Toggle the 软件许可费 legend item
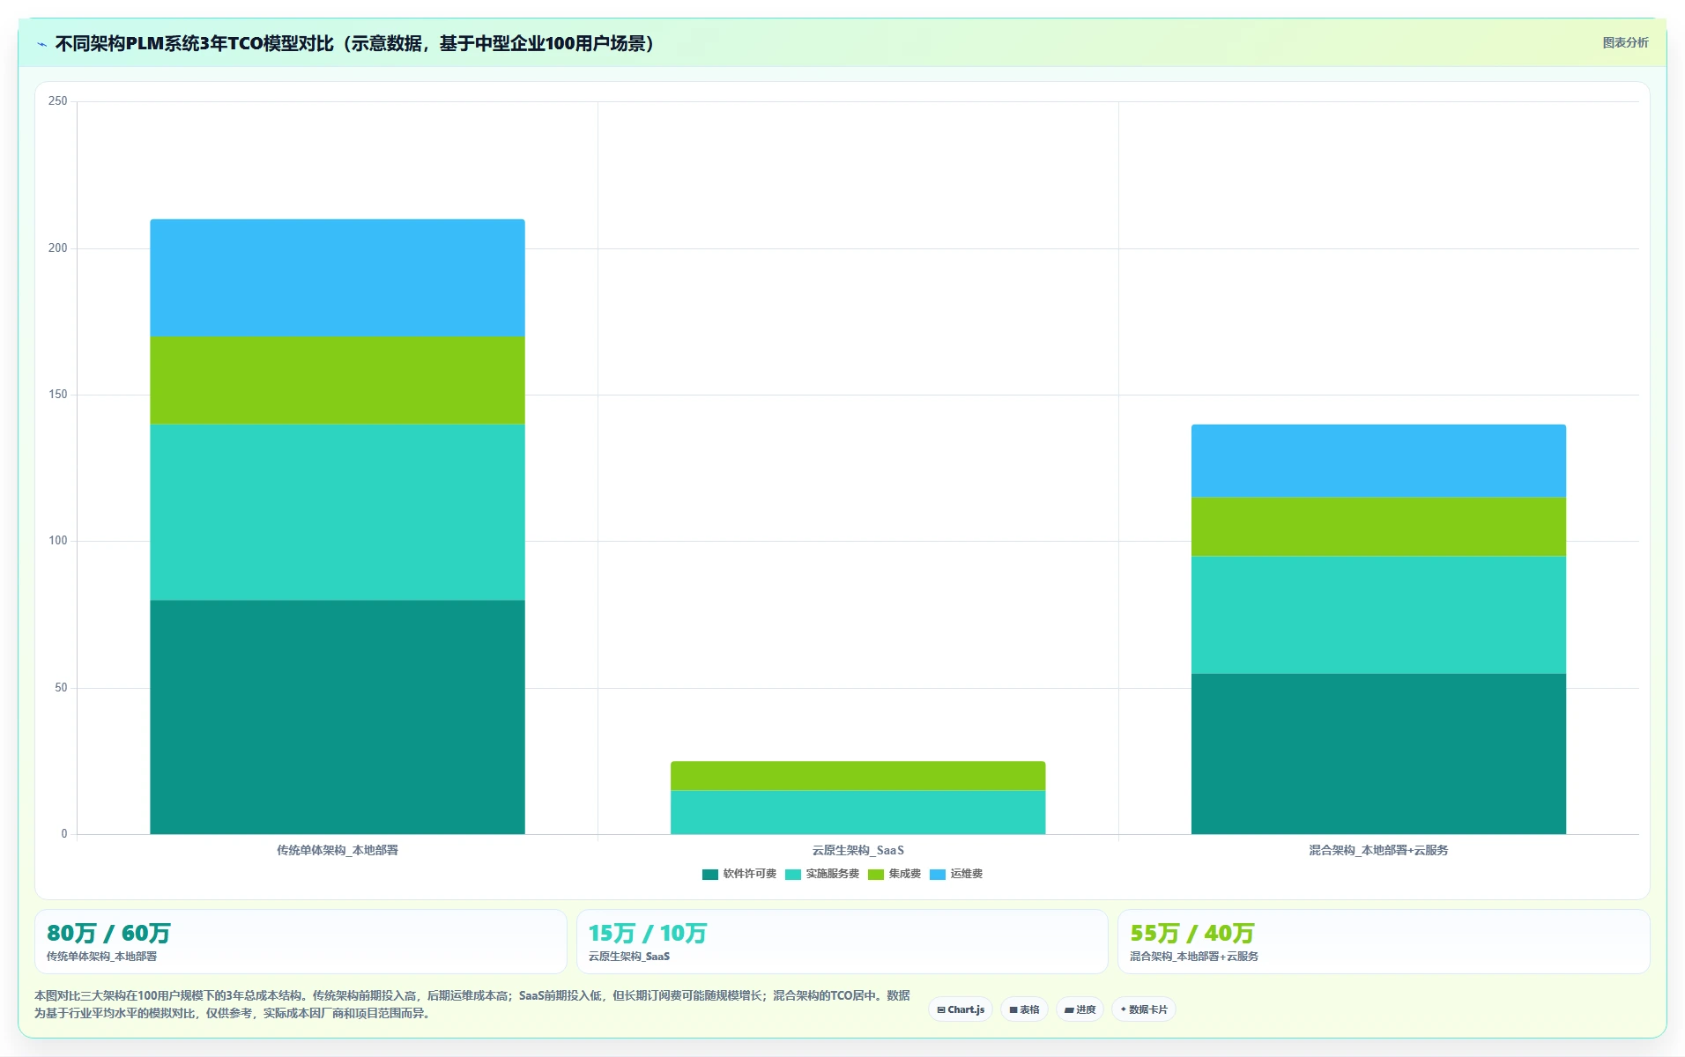Viewport: 1685px width, 1057px height. point(739,874)
